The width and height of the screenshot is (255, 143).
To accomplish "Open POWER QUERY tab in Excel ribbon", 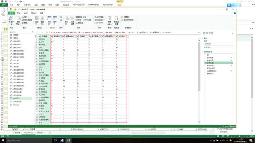I will (x=79, y=5).
